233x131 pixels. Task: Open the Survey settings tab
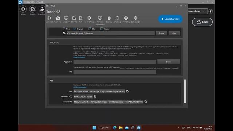[x=109, y=19]
